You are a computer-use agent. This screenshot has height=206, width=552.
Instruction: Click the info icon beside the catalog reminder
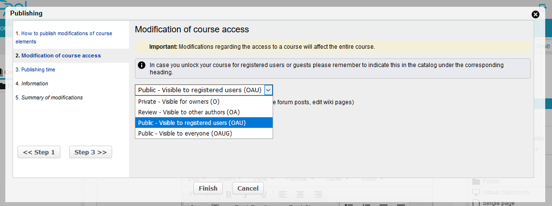pyautogui.click(x=141, y=65)
